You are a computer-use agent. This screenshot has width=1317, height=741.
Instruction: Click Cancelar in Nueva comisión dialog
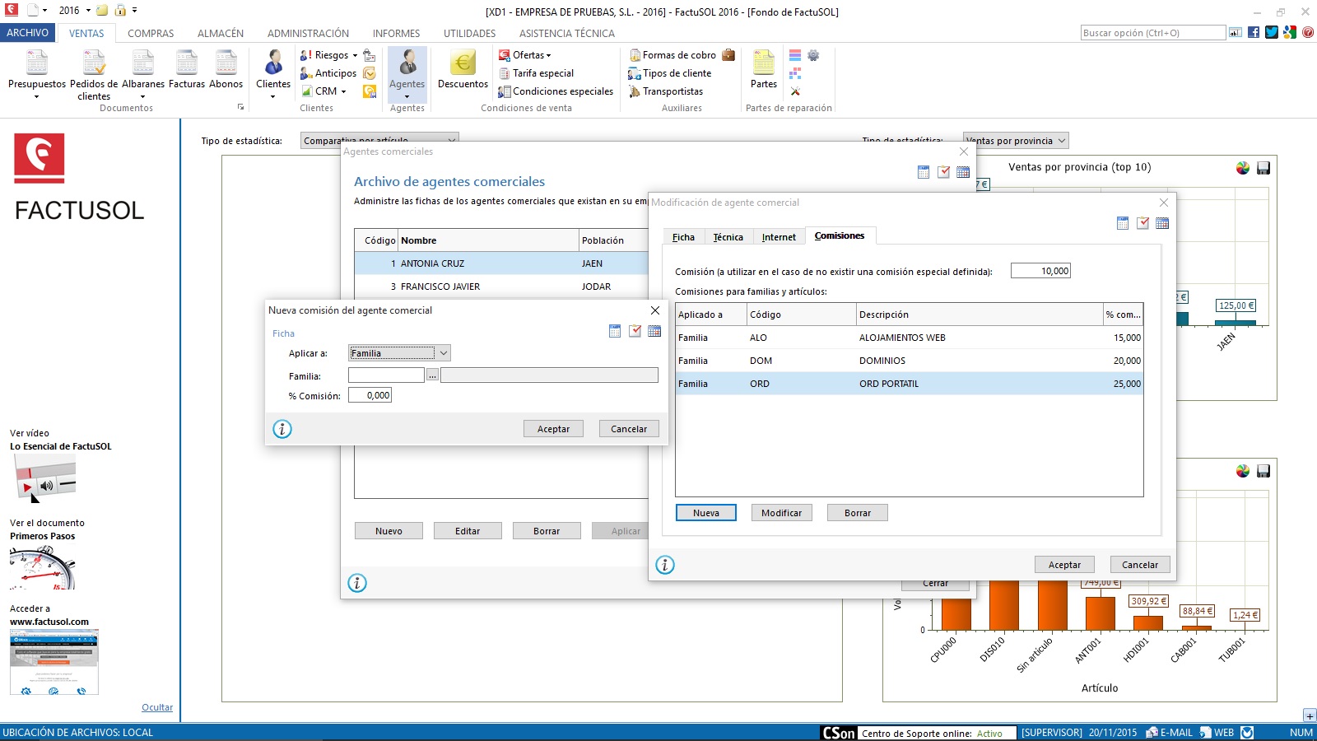(x=629, y=429)
